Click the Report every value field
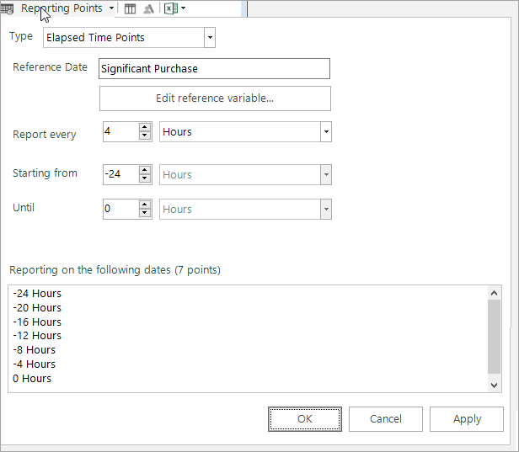The height and width of the screenshot is (452, 519). (120, 131)
